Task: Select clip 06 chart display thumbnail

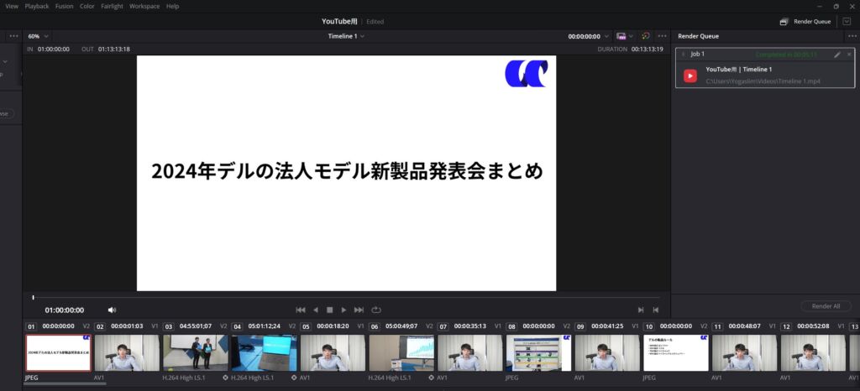Action: (x=401, y=352)
